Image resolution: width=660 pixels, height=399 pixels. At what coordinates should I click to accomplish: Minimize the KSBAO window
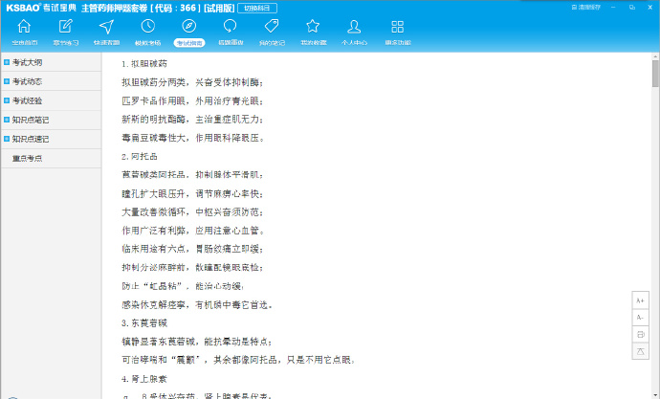pos(613,7)
